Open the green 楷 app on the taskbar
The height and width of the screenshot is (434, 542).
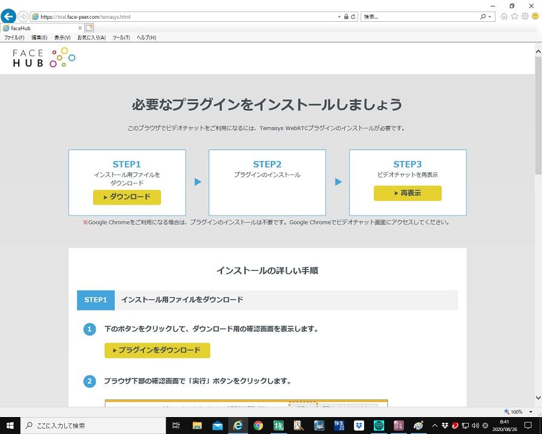[278, 426]
